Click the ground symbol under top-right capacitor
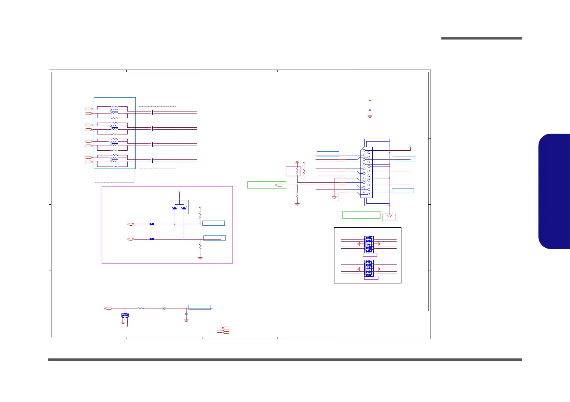The height and width of the screenshot is (402, 570). (370, 117)
